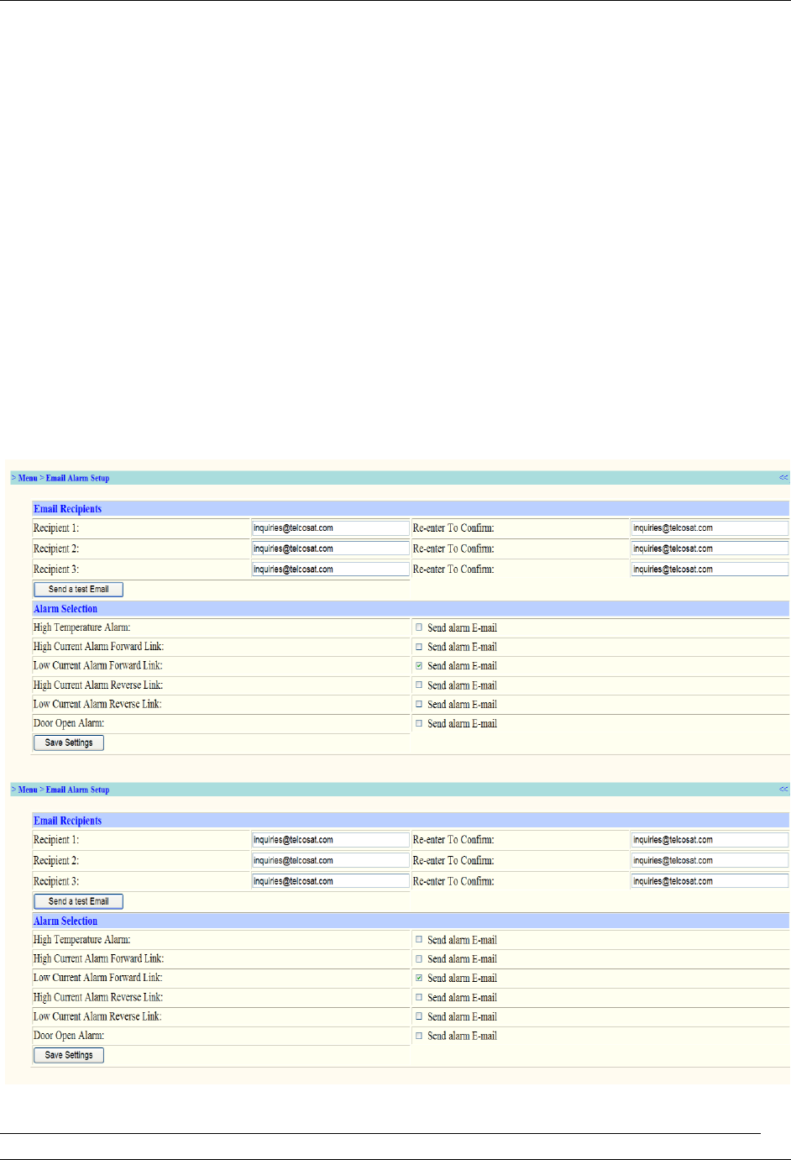This screenshot has width=791, height=1160.
Task: Focus the Recipient 3 email field in the second panel
Action: 330,881
